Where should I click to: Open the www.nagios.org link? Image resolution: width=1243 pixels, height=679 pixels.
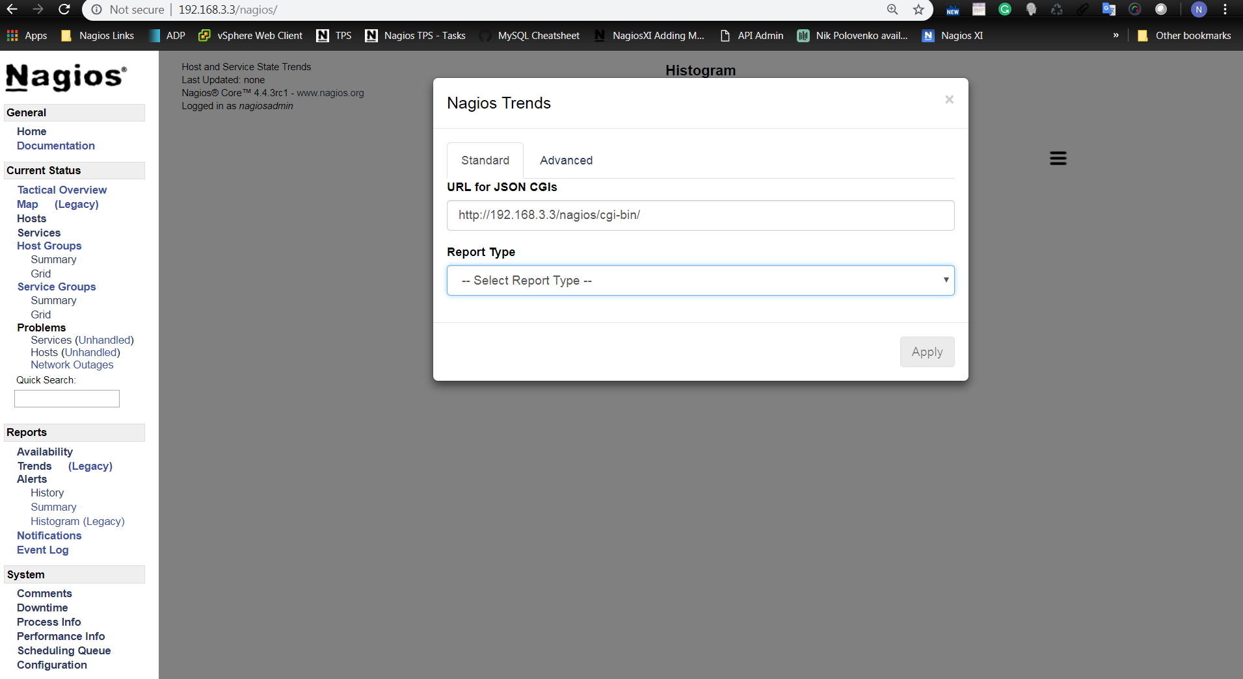(330, 93)
